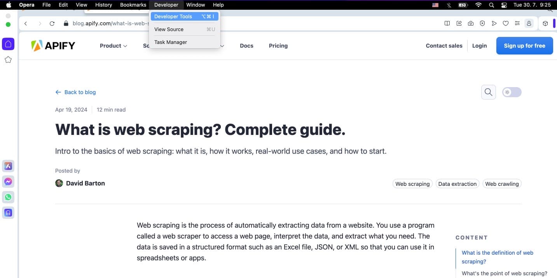The width and height of the screenshot is (557, 278).
Task: Open the Apify logo homepage link
Action: click(x=53, y=45)
